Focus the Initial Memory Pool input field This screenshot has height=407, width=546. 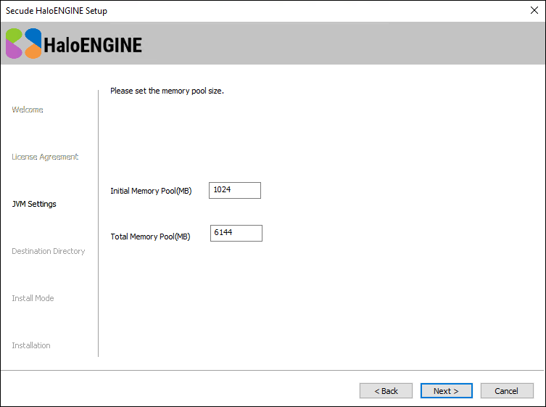pos(234,190)
